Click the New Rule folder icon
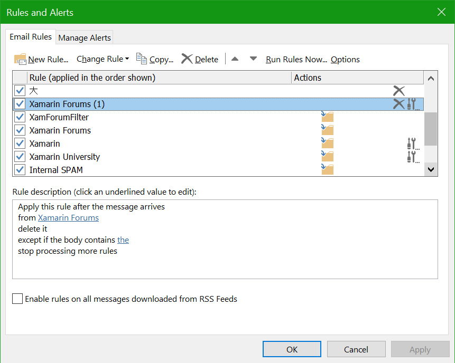Screen dimensions: 455x363 (20, 59)
